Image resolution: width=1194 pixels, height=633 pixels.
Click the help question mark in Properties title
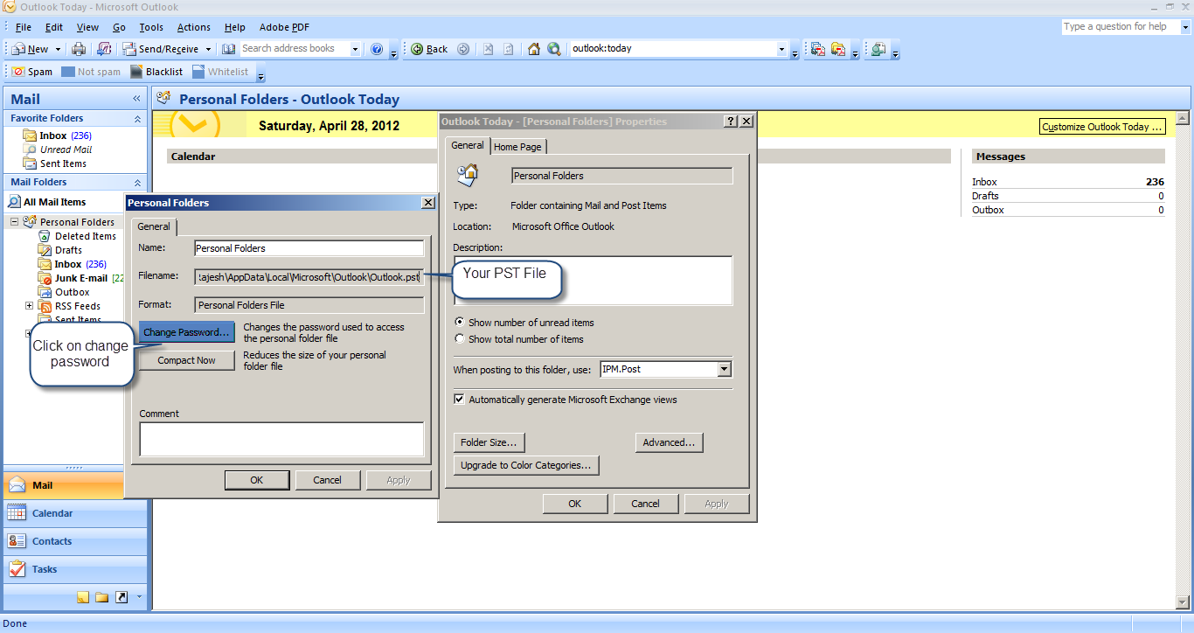point(731,122)
